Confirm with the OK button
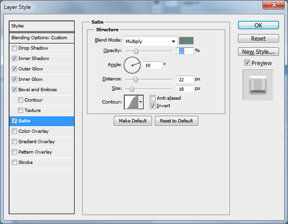 click(x=258, y=25)
